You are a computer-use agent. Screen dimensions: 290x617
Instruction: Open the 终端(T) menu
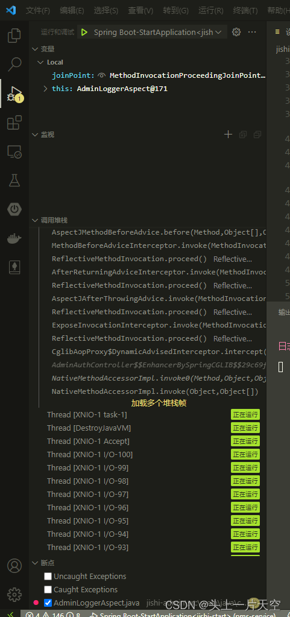coord(245,11)
